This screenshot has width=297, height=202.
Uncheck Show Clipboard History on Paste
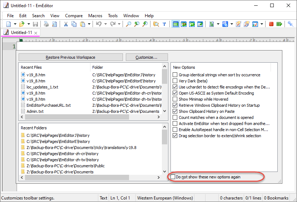pyautogui.click(x=175, y=111)
